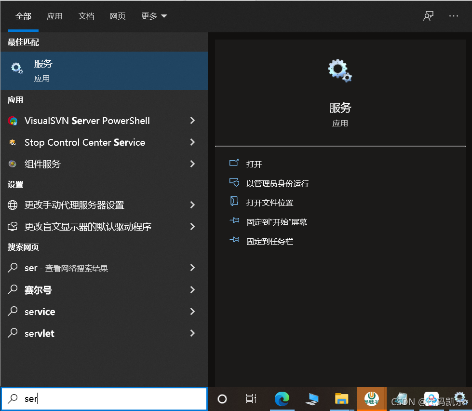Click the Cortana circle on the taskbar
Viewport: 472px width, 411px height.
[222, 399]
